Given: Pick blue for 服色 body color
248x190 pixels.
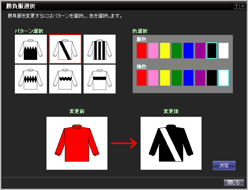Looking at the screenshot, I should pos(188,51).
